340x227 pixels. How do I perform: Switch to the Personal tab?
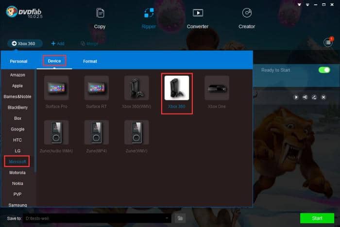point(18,61)
